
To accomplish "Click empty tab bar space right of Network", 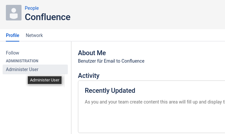I will coord(130,35).
